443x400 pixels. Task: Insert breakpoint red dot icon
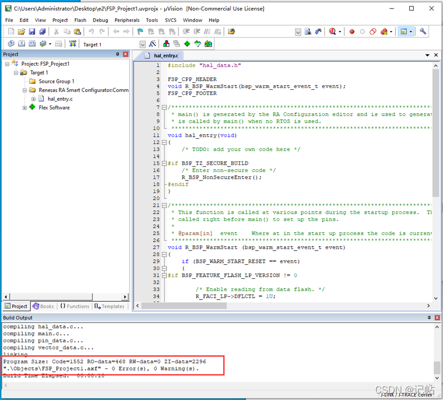[x=352, y=32]
